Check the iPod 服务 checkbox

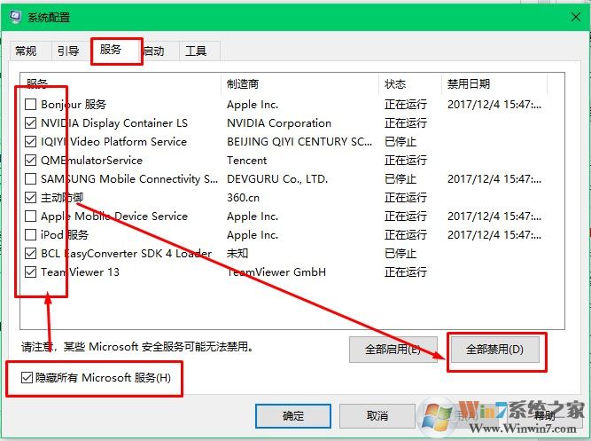30,234
